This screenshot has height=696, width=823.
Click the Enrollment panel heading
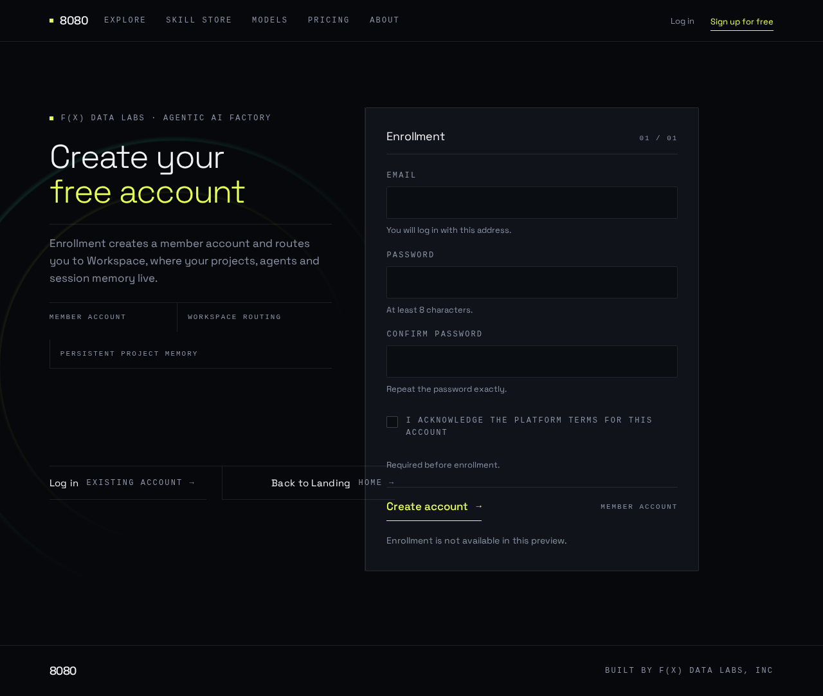pos(415,136)
